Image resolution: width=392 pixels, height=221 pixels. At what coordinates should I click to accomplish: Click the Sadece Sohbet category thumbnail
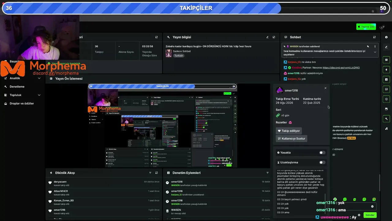pos(168,53)
